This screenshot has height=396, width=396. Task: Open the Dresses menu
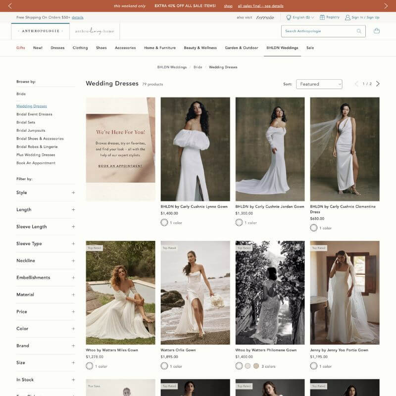[57, 48]
